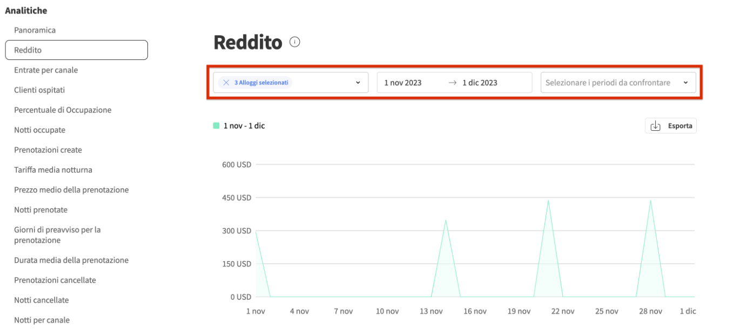Click the 4 nov x-axis label
The image size is (754, 334).
coord(299,311)
